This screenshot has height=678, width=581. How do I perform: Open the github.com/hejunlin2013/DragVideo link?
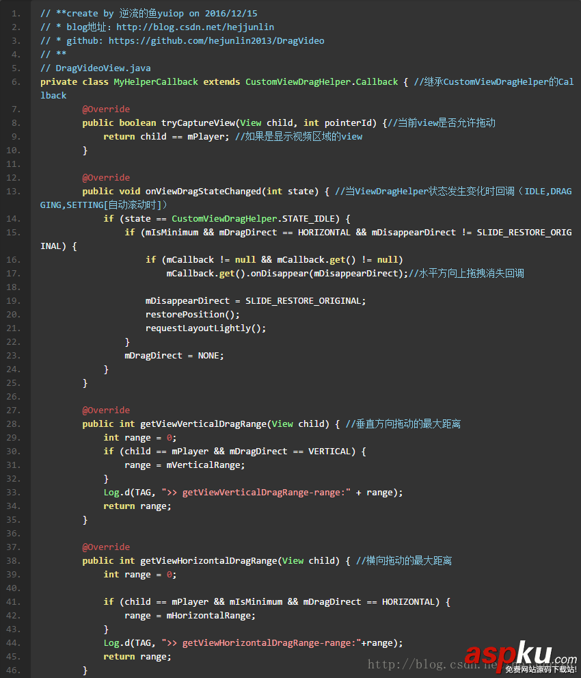(x=216, y=41)
